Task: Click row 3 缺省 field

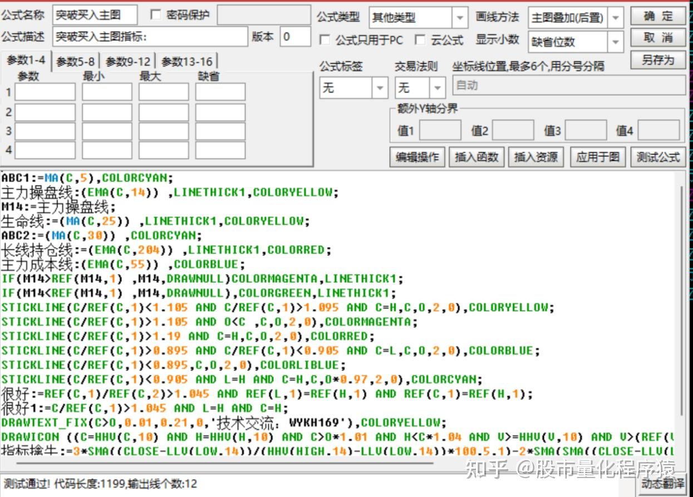Action: (220, 131)
